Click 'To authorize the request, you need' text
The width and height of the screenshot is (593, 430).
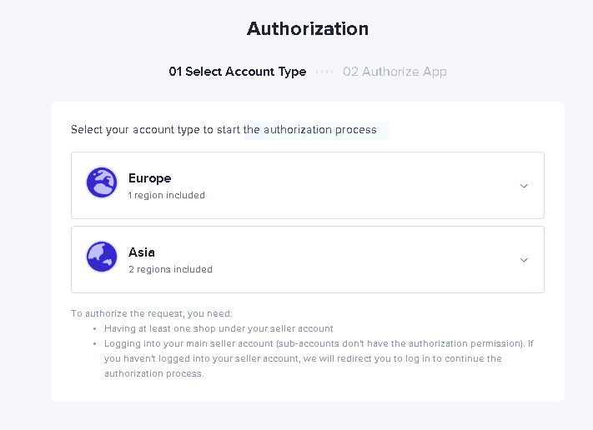pyautogui.click(x=152, y=313)
